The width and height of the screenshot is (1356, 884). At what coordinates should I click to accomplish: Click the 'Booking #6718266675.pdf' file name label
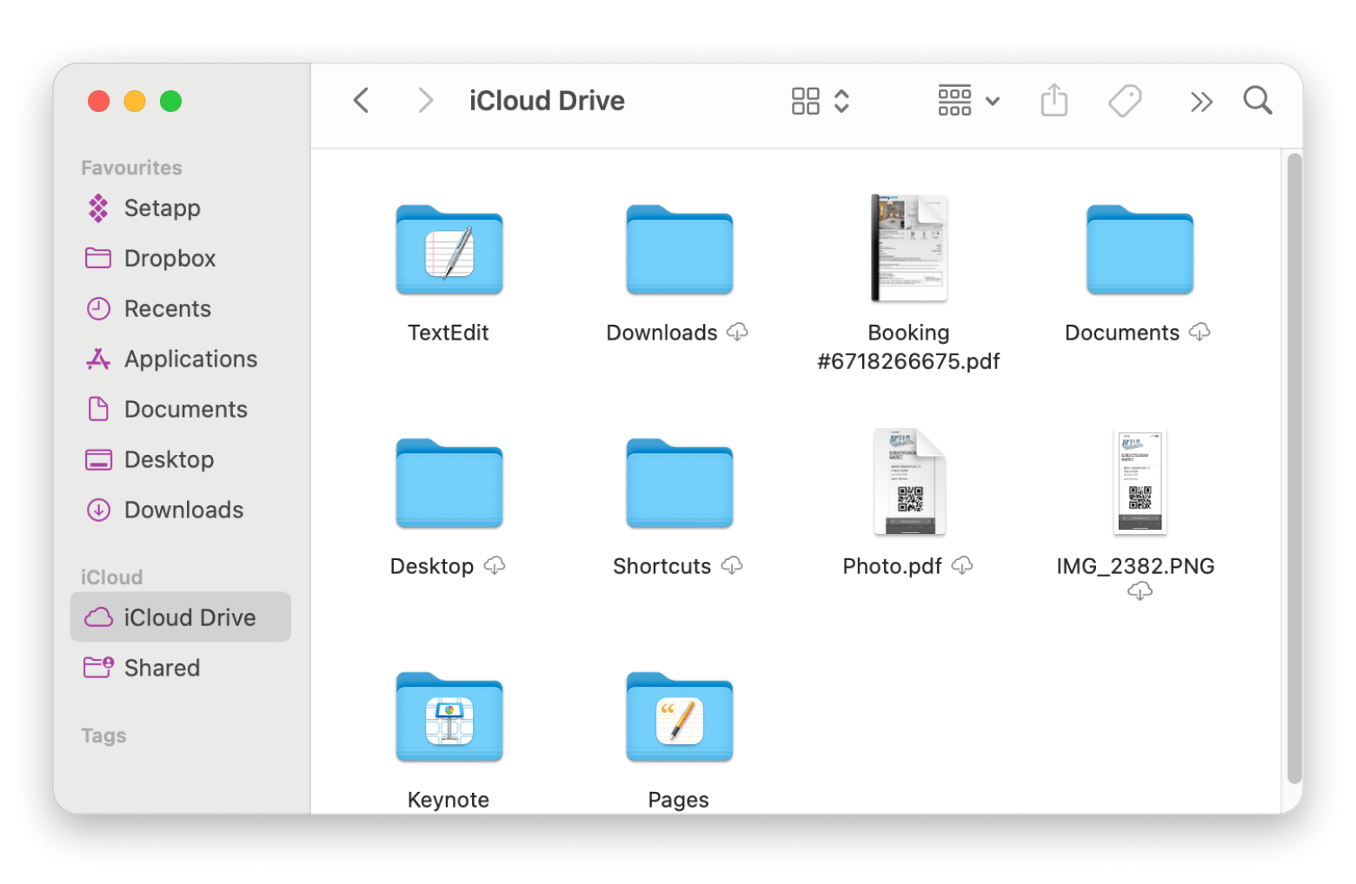coord(908,346)
